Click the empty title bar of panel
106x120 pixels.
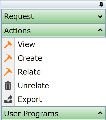click(49, 4)
